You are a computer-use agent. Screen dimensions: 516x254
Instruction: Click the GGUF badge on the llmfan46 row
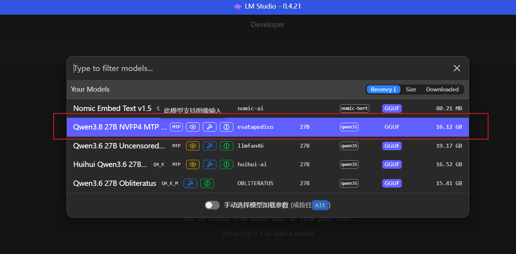point(392,146)
